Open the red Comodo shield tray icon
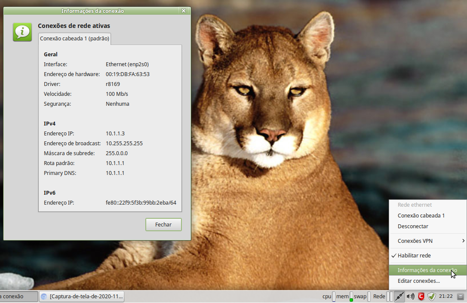Viewport: 467px width, 303px height. tap(421, 296)
